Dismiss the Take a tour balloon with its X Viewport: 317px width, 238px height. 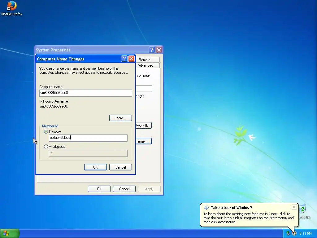point(294,207)
